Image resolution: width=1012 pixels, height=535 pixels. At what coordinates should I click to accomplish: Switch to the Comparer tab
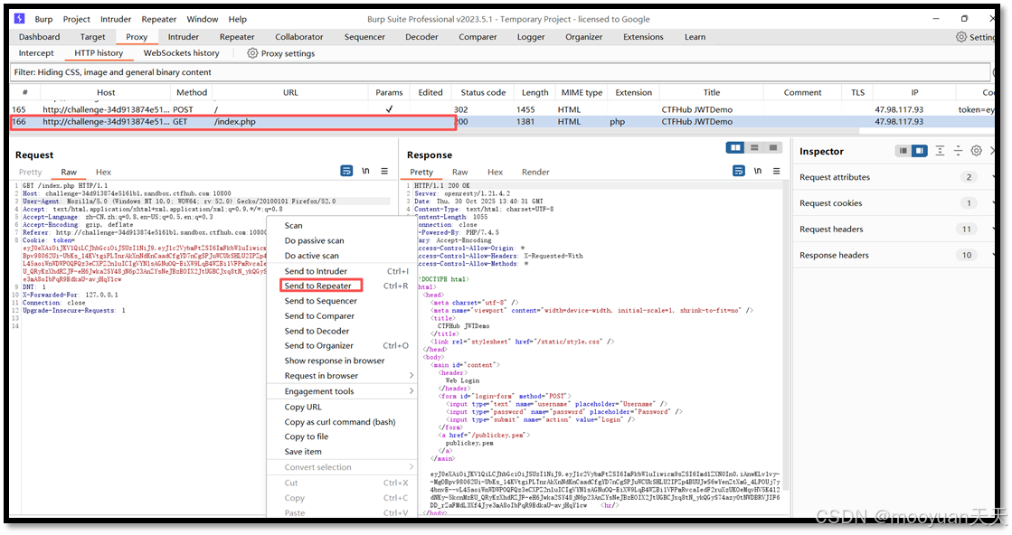478,37
